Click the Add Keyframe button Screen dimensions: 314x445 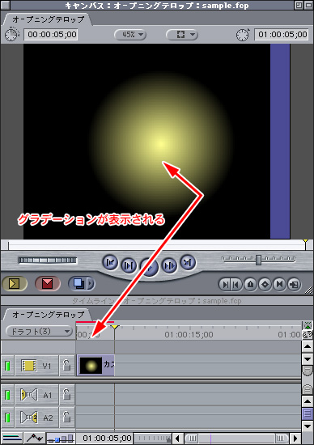(x=265, y=284)
